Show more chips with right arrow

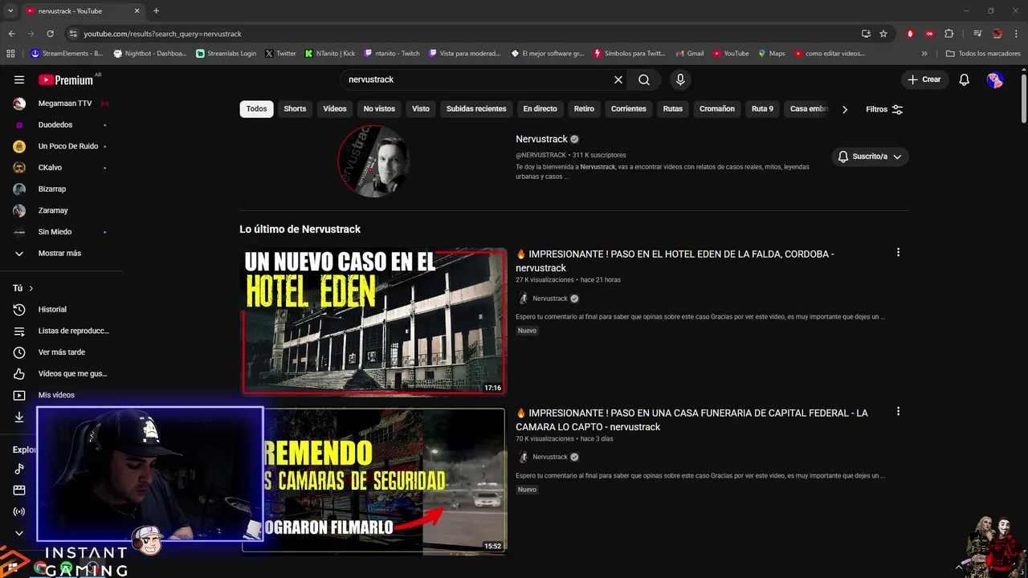pos(844,109)
